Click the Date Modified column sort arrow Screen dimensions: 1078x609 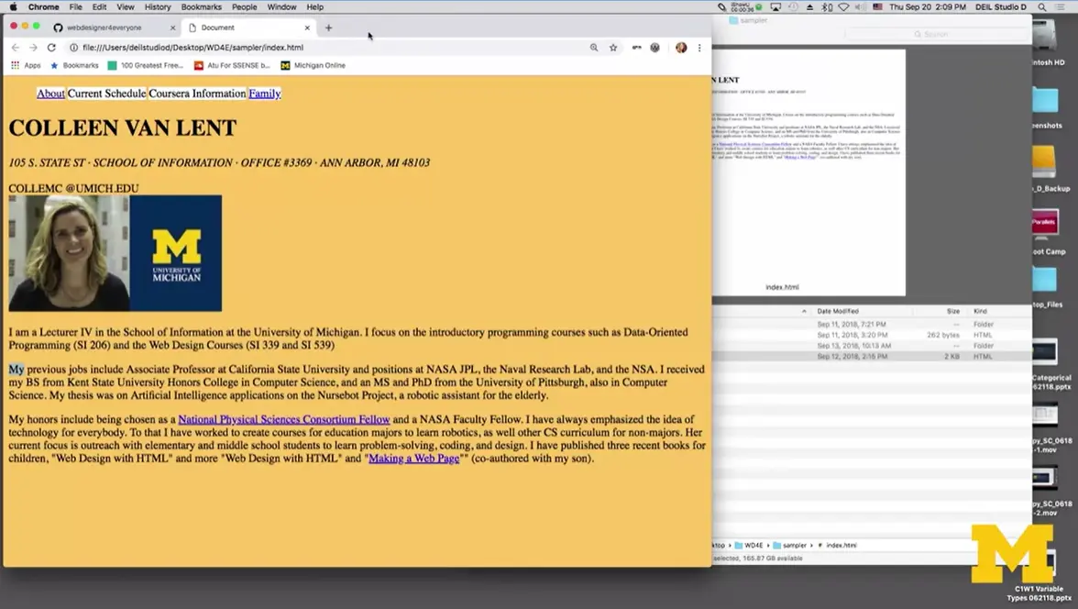click(x=802, y=310)
